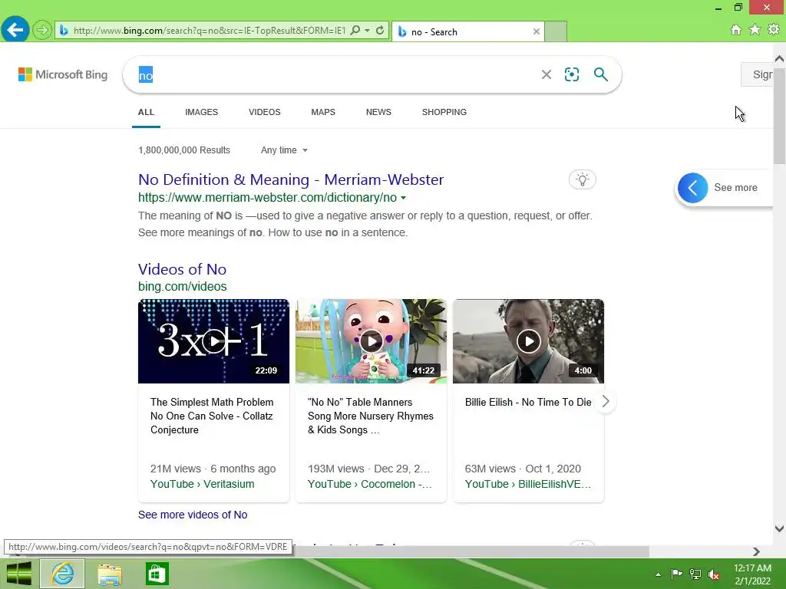Click the bing.com/videos green link
The height and width of the screenshot is (589, 786).
pos(183,287)
